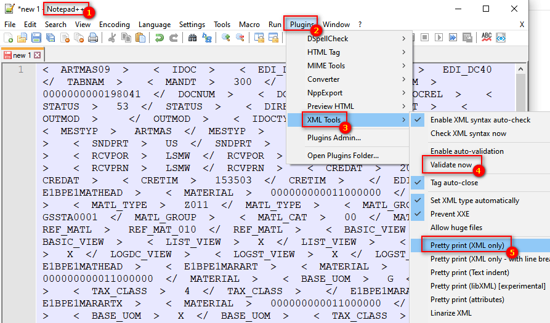Click the ABC spell check icon

click(x=487, y=38)
